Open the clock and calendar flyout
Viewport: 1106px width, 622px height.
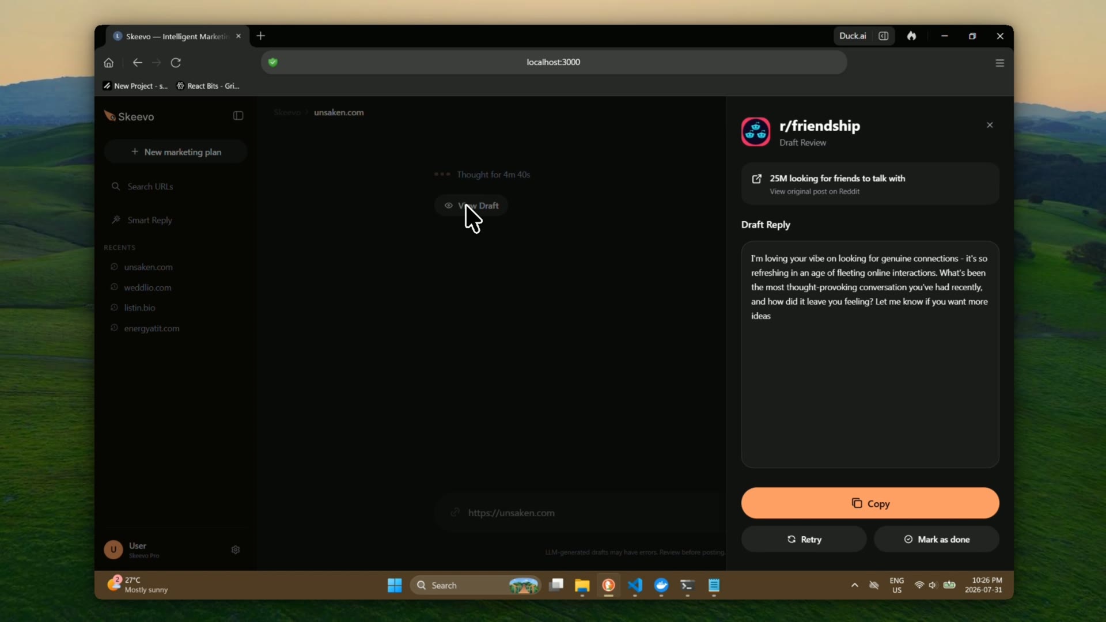[984, 585]
